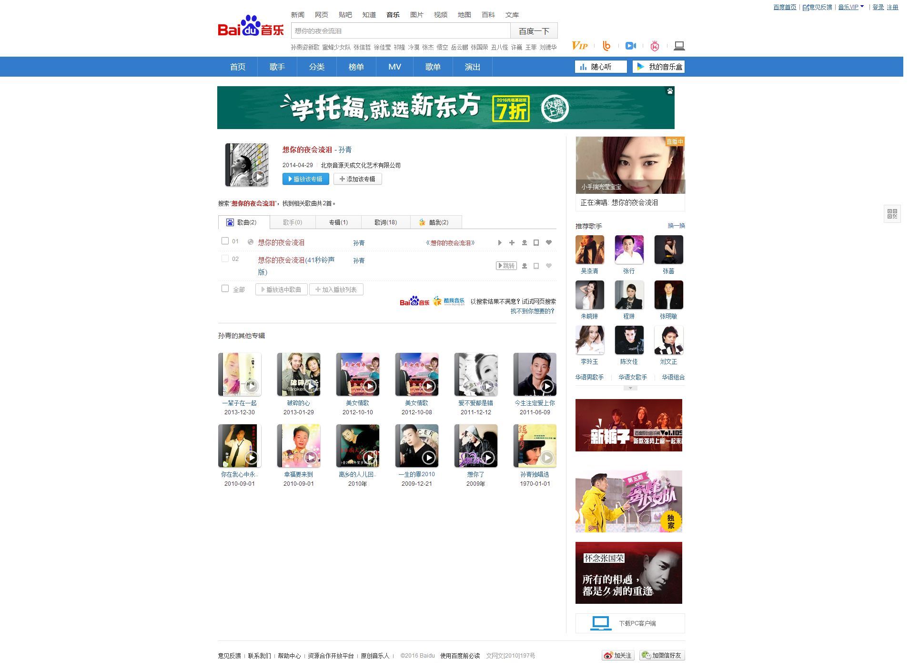This screenshot has width=909, height=670.
Task: Open album 今生注定爱上你 cover
Action: (x=535, y=374)
